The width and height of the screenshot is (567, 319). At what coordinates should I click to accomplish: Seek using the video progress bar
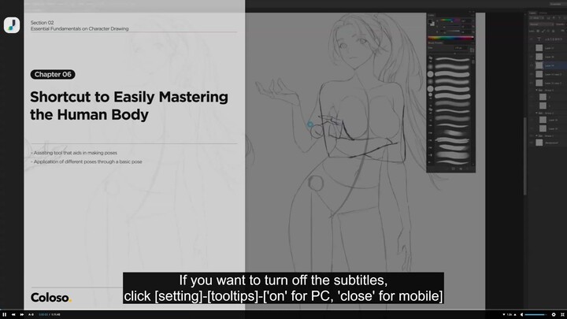coord(283,311)
